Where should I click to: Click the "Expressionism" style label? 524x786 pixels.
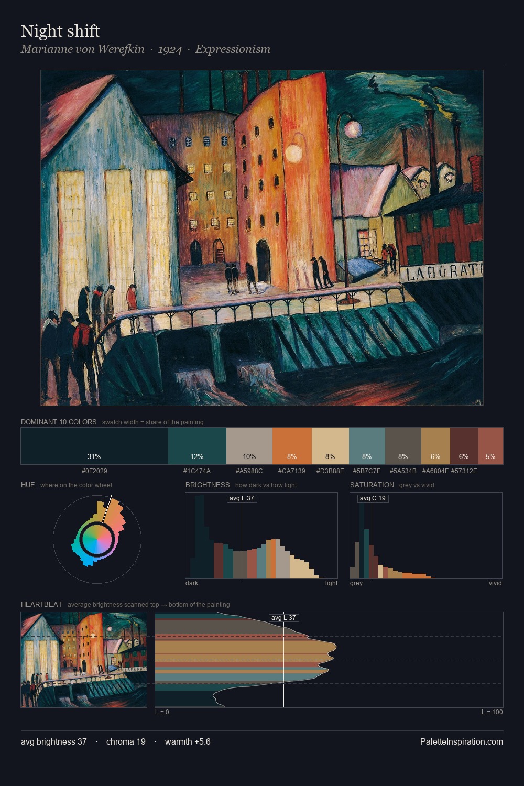(x=233, y=49)
